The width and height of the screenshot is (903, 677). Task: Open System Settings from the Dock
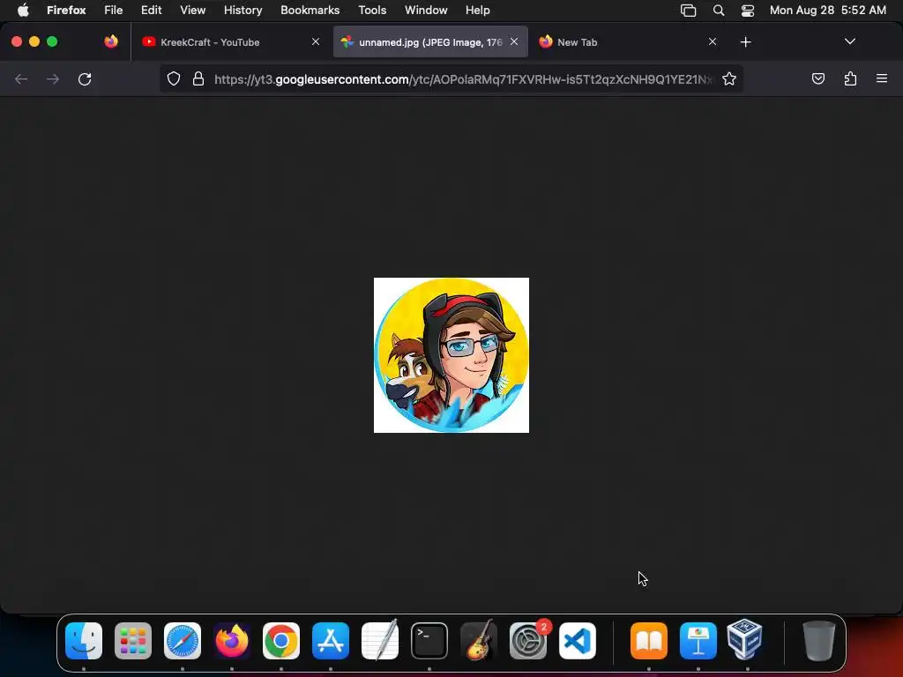pyautogui.click(x=528, y=641)
